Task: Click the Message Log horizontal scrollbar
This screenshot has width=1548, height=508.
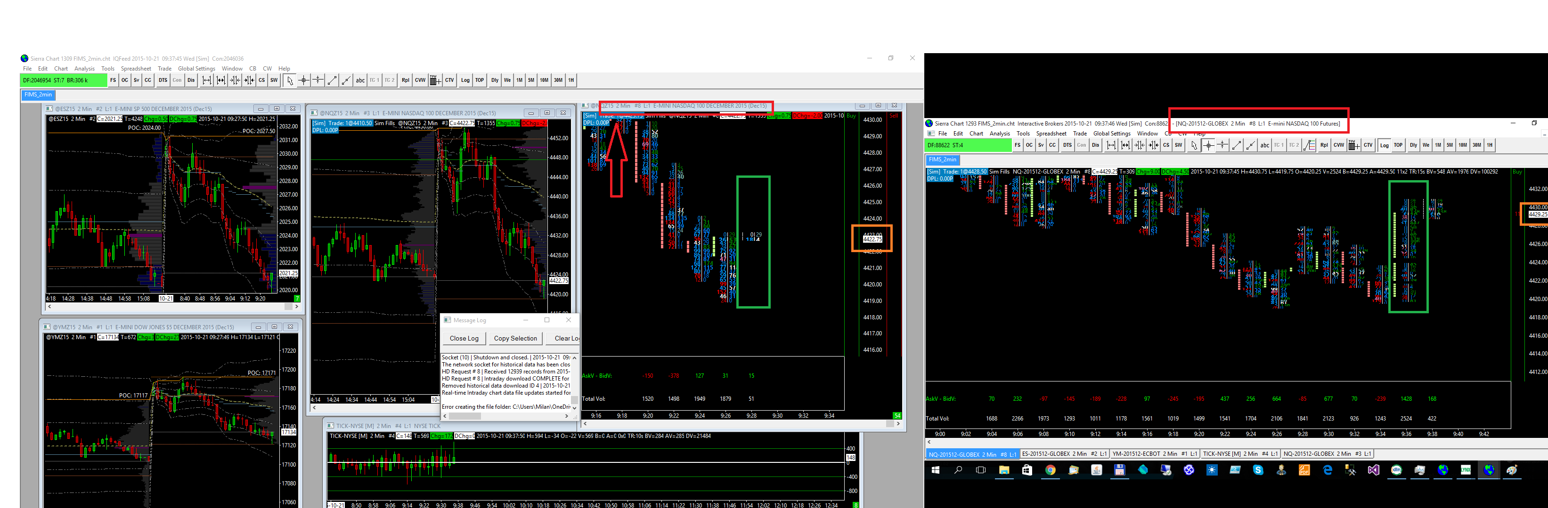Action: coord(465,416)
